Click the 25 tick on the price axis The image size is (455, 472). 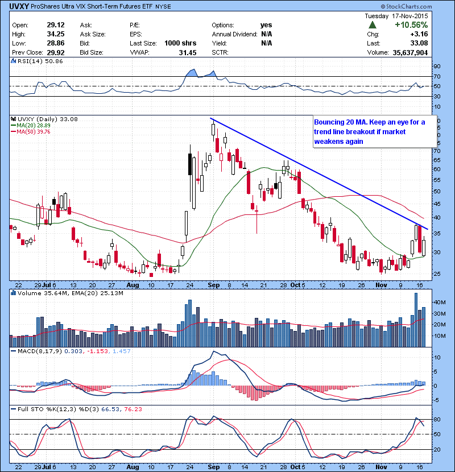coord(437,274)
